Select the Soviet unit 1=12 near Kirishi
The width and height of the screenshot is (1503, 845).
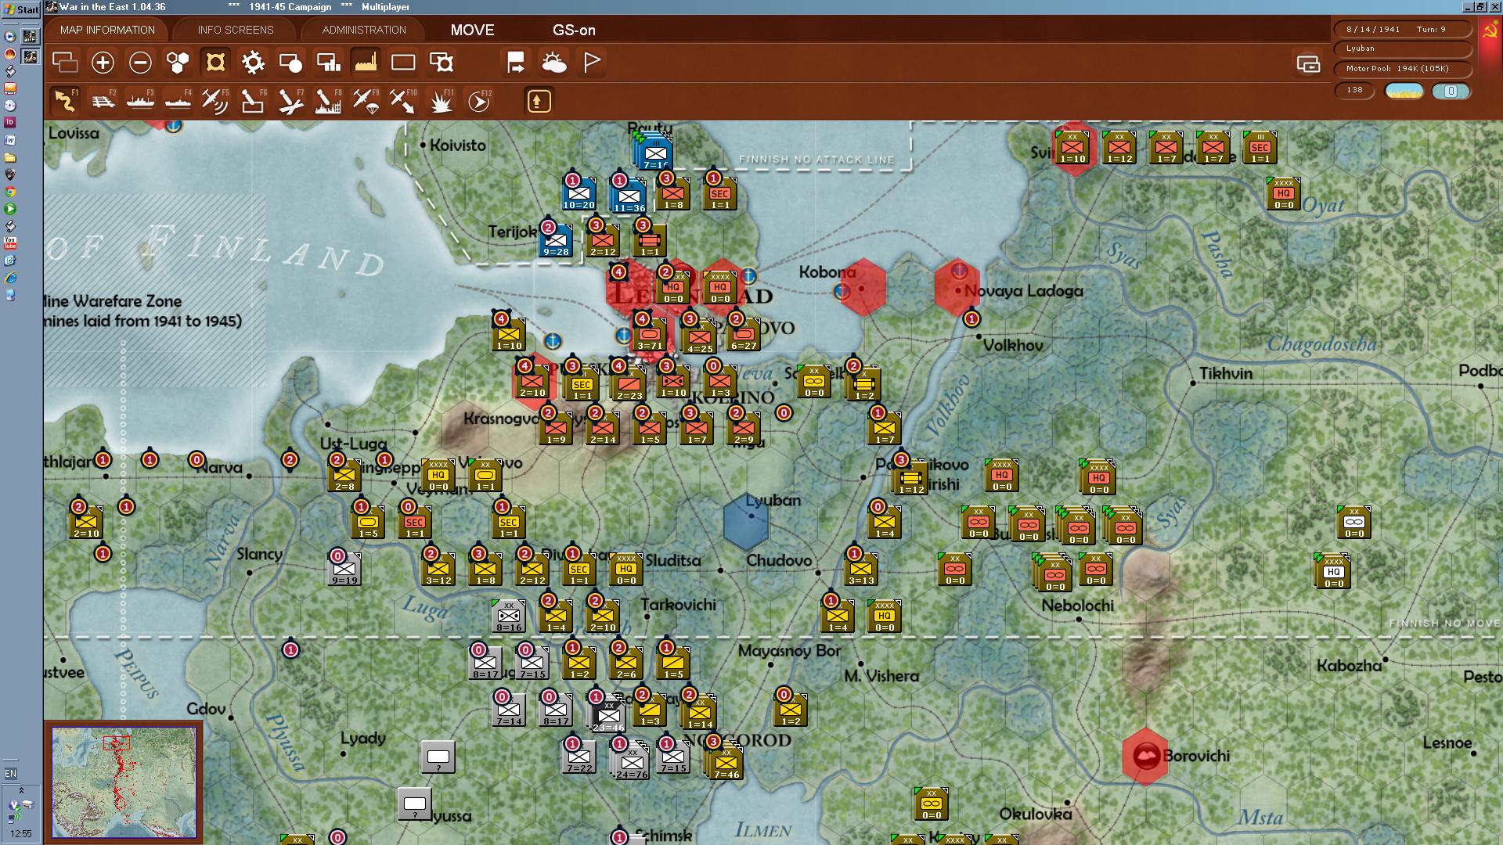tap(911, 476)
